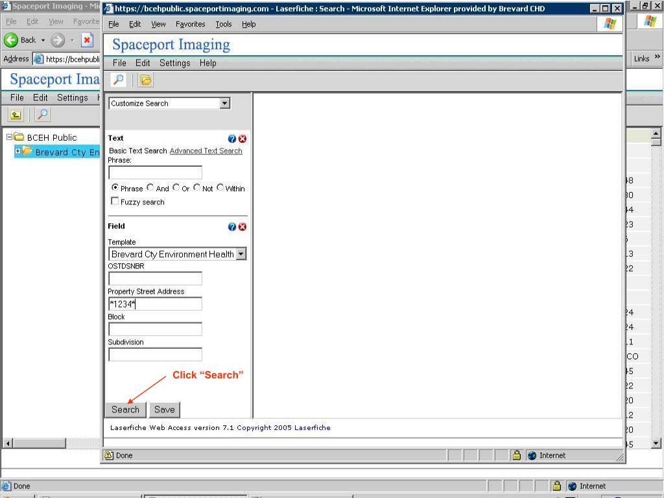Expand the Brevard Cty tree node
Image resolution: width=664 pixels, height=498 pixels.
(18, 150)
